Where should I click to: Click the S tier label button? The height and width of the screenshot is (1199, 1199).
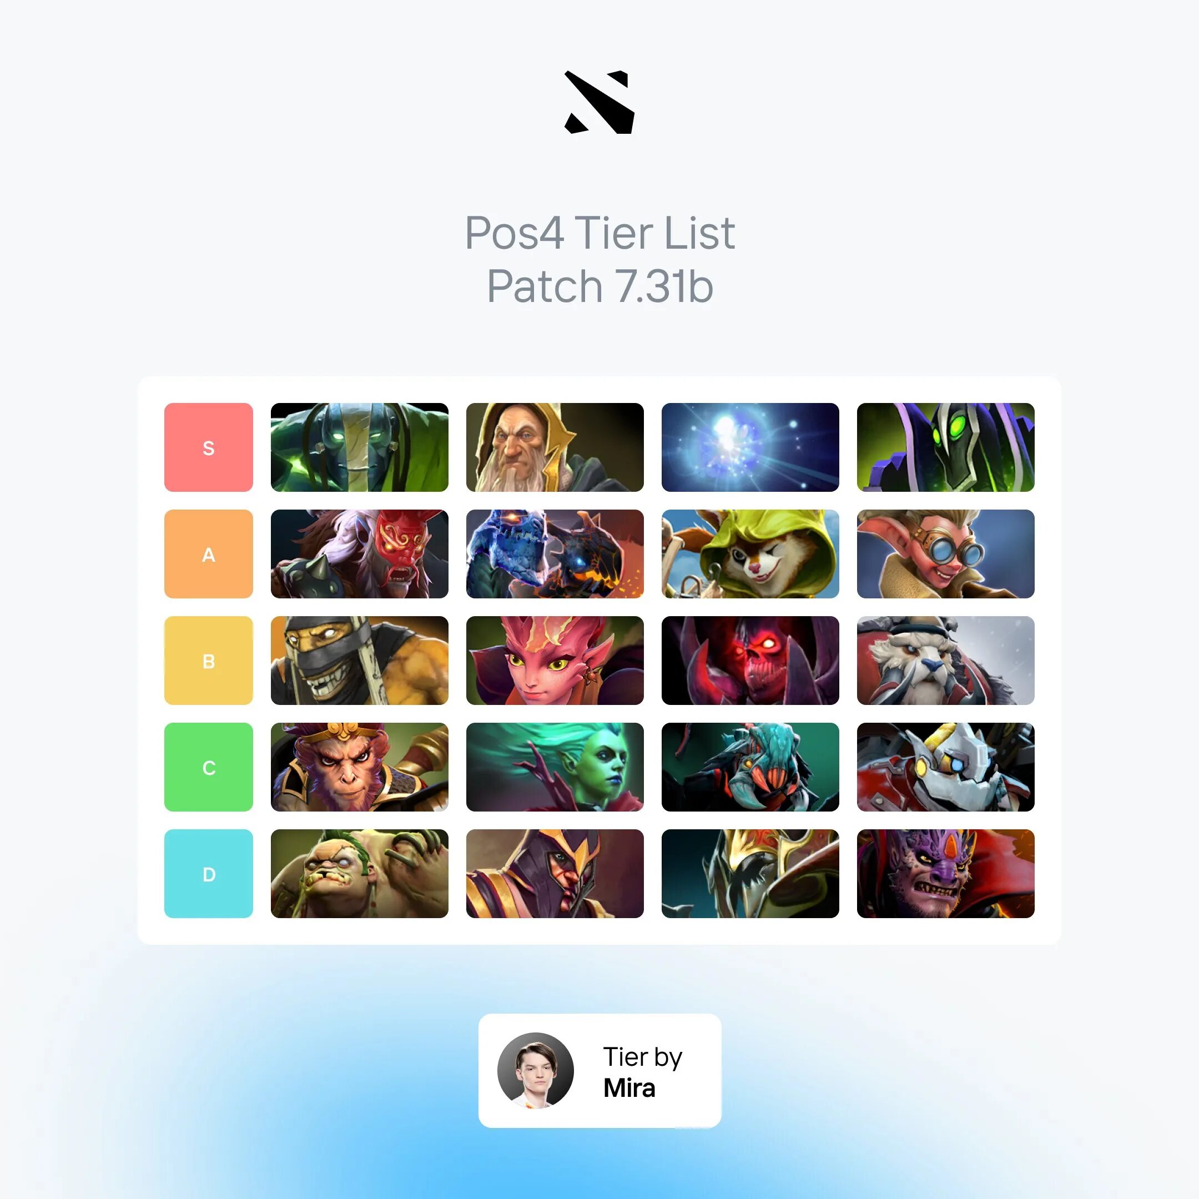208,447
